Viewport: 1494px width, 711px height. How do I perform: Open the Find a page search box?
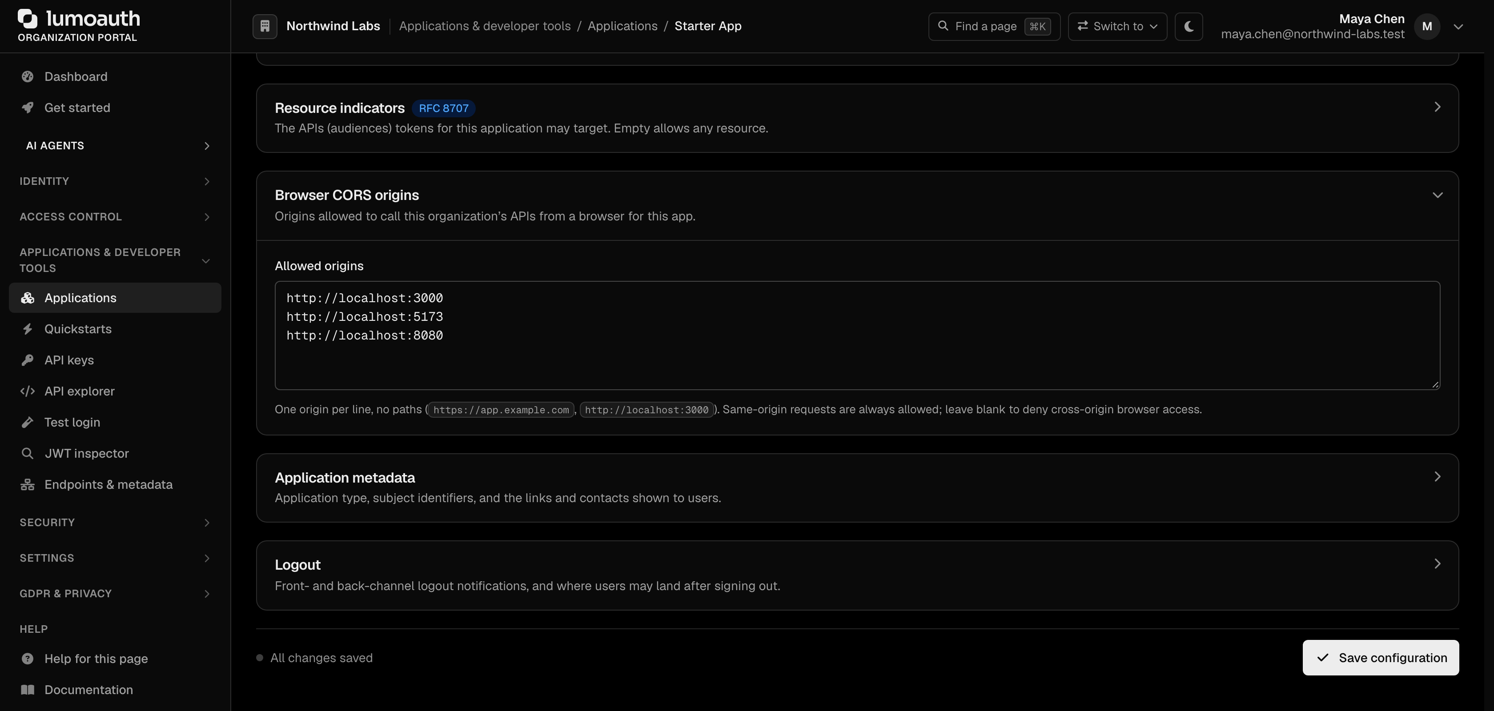(994, 26)
